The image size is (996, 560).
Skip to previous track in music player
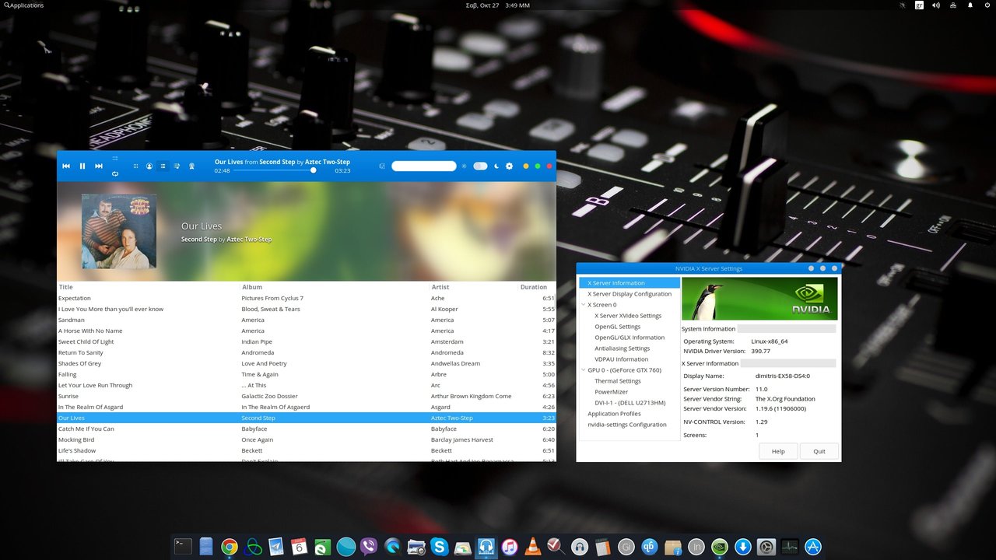point(66,166)
